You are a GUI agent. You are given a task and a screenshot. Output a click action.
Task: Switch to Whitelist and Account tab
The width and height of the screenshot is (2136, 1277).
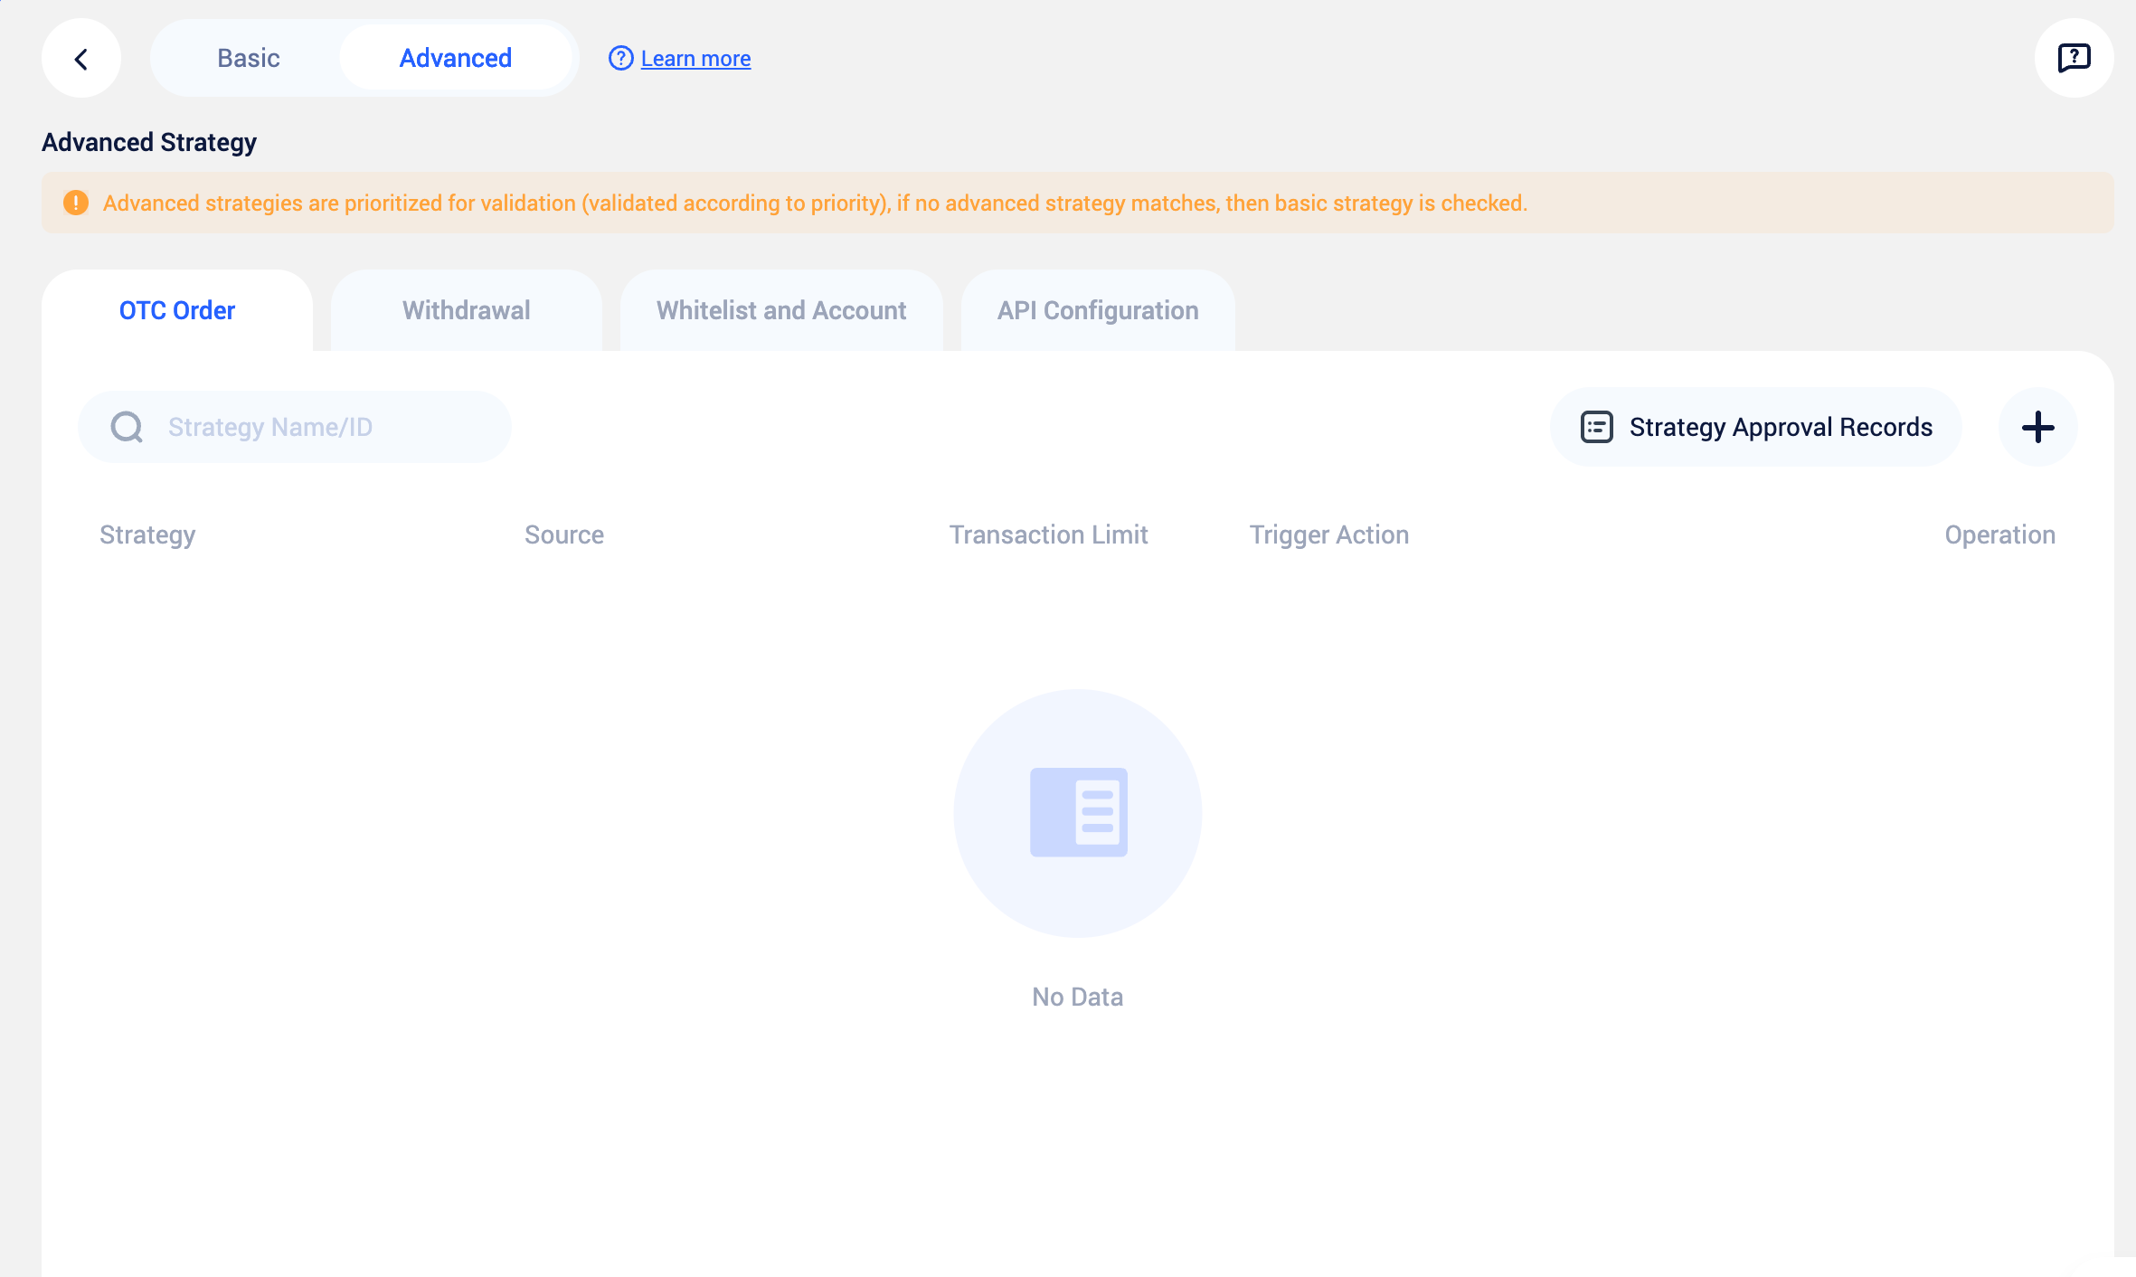(x=781, y=310)
